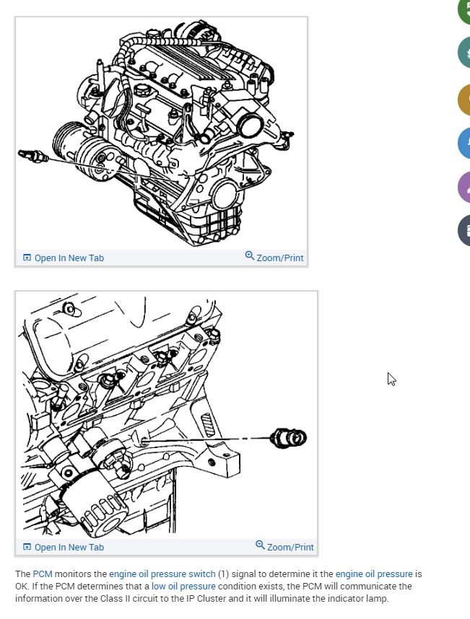Image resolution: width=470 pixels, height=619 pixels.
Task: Click the purple circular sidebar icon
Action: (x=464, y=187)
